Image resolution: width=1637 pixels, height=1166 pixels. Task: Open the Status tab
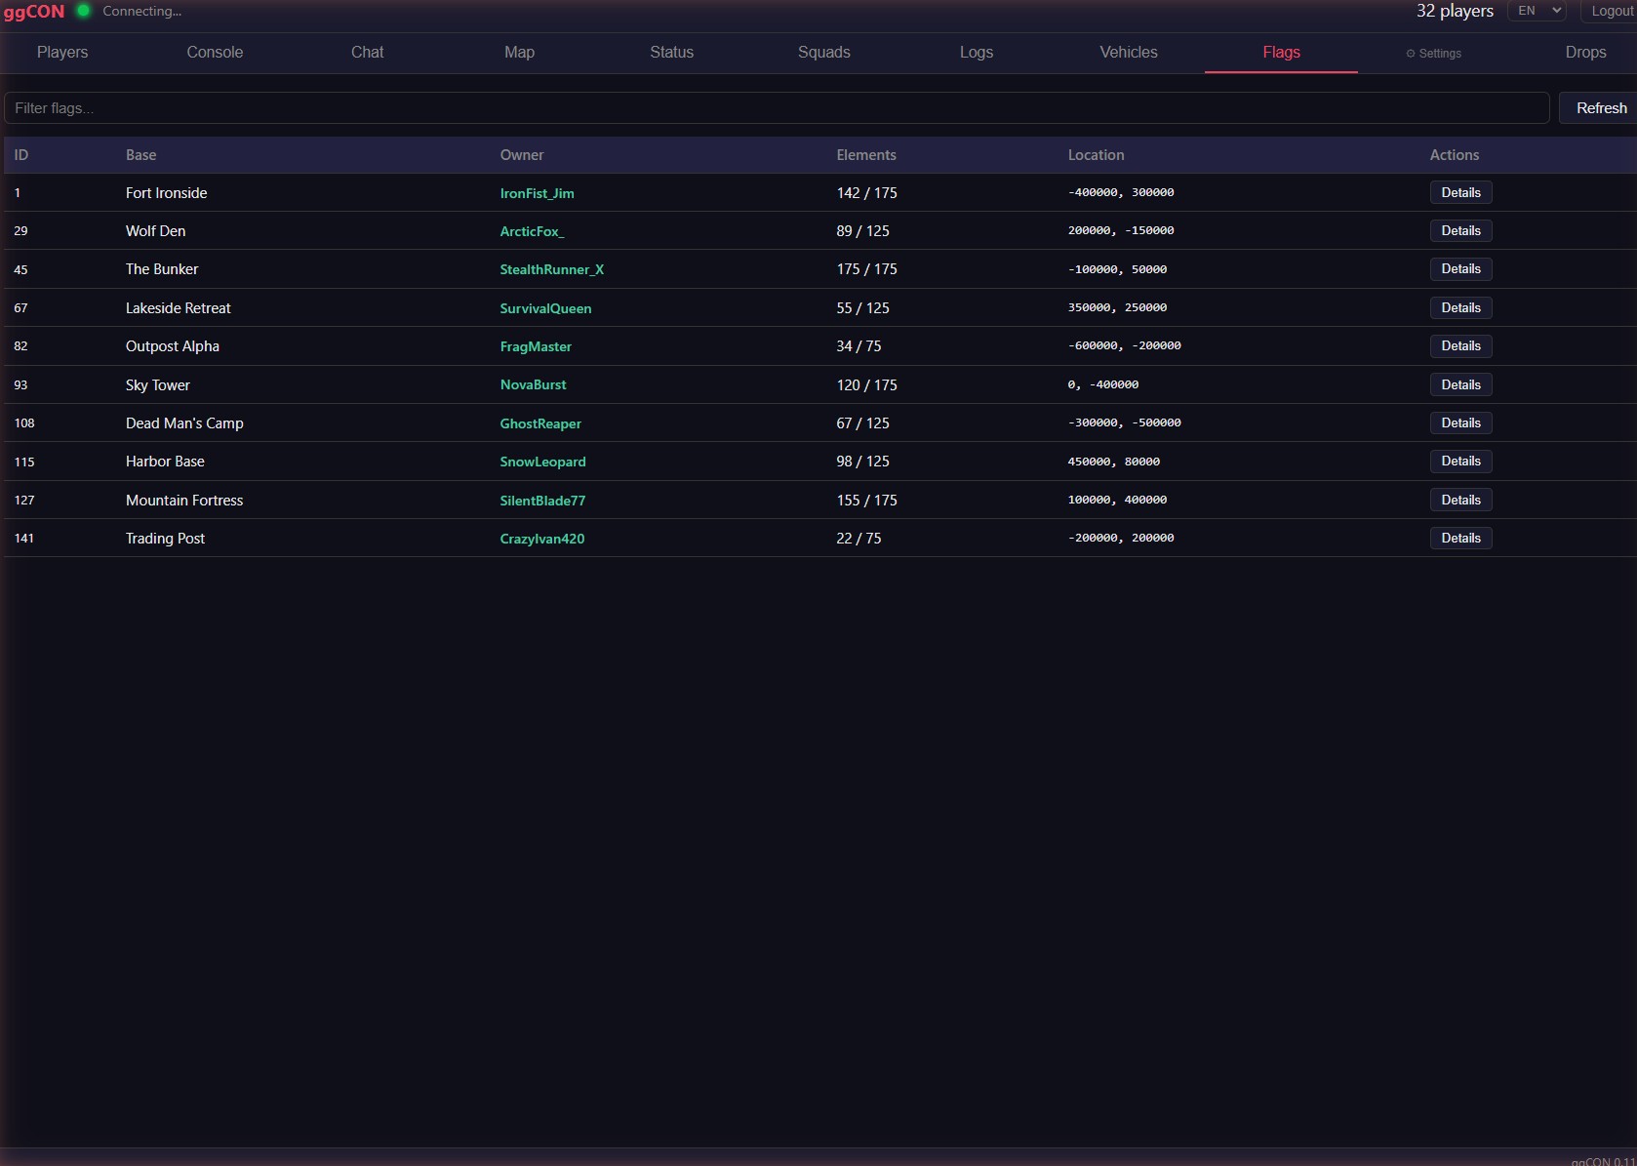coord(671,53)
